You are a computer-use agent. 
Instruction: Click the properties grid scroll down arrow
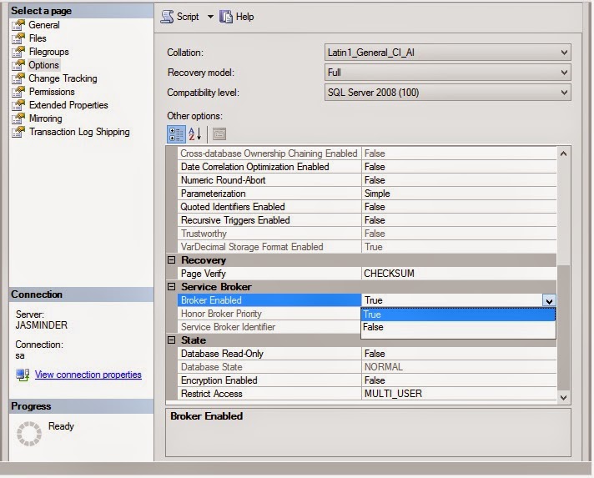(563, 398)
